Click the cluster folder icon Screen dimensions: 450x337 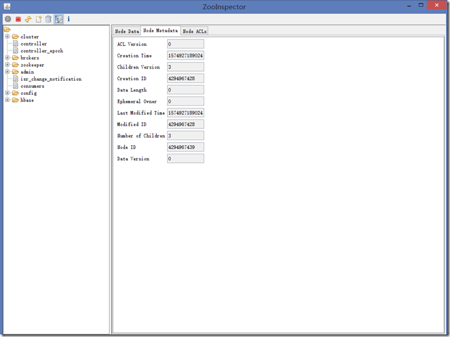15,37
